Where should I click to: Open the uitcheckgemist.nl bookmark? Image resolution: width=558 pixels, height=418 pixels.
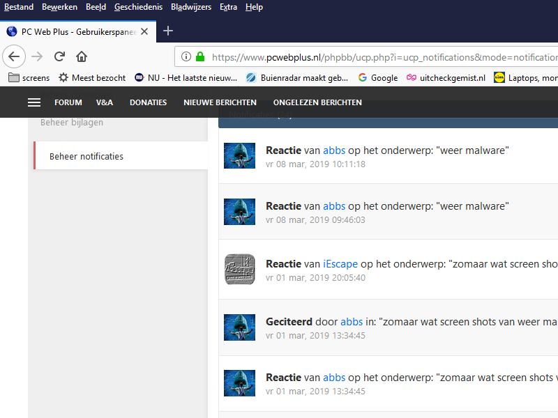click(x=446, y=77)
